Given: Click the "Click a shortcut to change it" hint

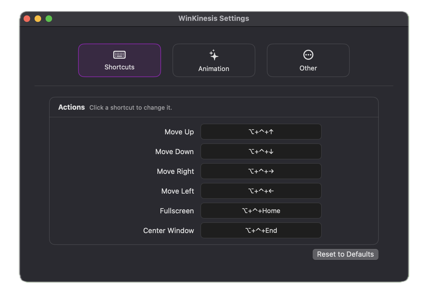Looking at the screenshot, I should point(131,108).
